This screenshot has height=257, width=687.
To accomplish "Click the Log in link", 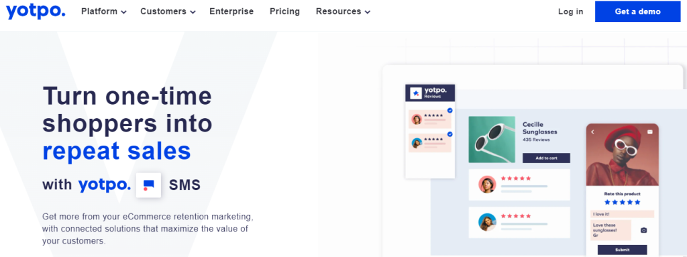I will click(570, 11).
